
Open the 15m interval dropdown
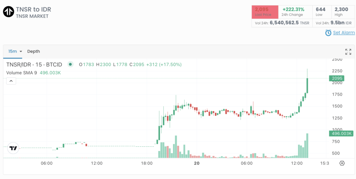click(x=15, y=52)
